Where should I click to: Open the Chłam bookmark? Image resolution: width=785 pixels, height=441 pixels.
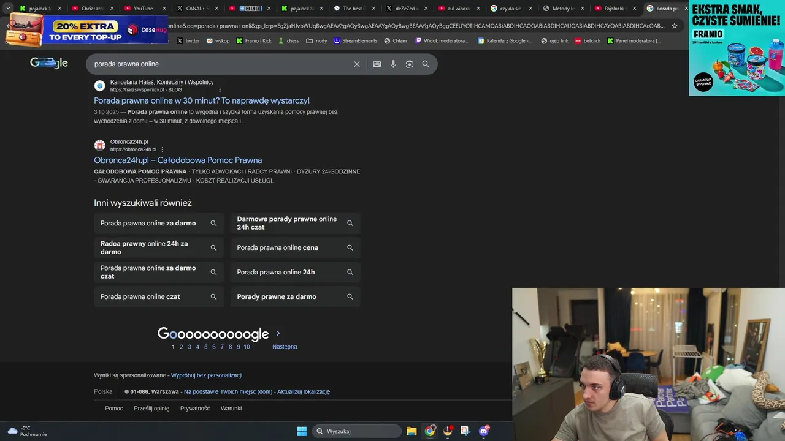pyautogui.click(x=396, y=41)
